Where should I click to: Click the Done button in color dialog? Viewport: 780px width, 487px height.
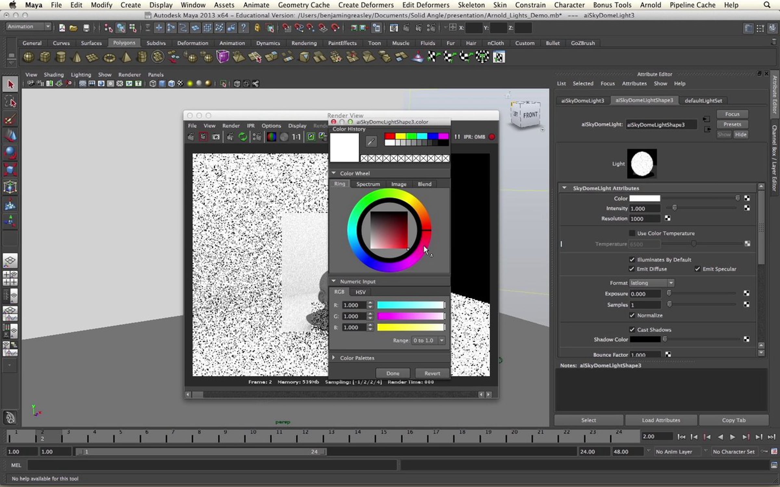pyautogui.click(x=393, y=373)
